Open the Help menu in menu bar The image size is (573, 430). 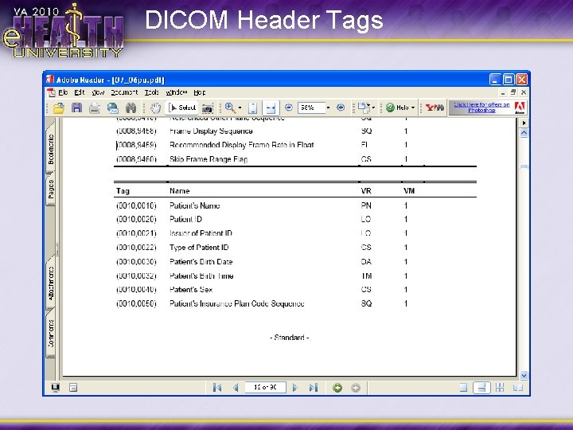point(200,92)
